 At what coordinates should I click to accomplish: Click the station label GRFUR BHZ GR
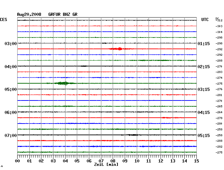[63, 14]
